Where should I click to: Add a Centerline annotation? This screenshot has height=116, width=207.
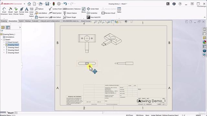92,13
